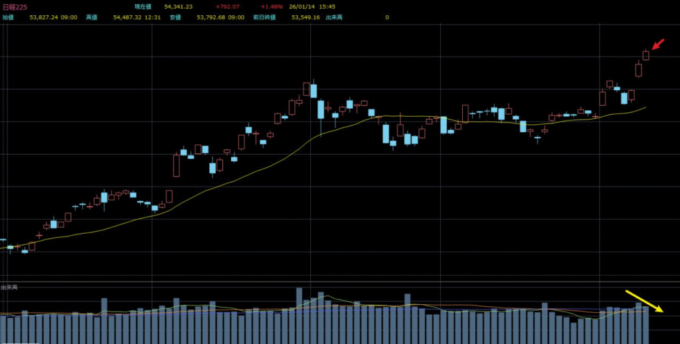Select the latest candlestick beside red arrow
680x344 pixels.
click(x=645, y=55)
